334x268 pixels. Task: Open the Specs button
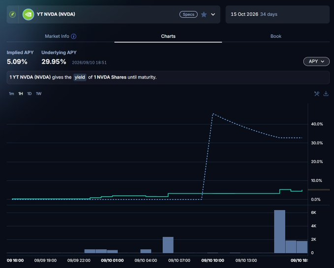pos(188,14)
